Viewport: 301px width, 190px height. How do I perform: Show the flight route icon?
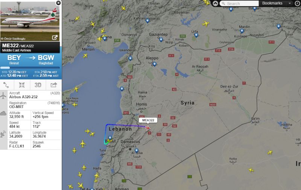[6, 85]
